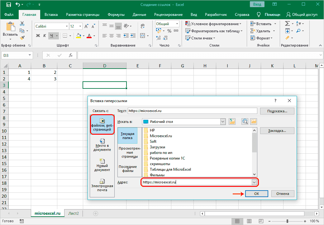Toggle underline formatting Ч

(52, 35)
